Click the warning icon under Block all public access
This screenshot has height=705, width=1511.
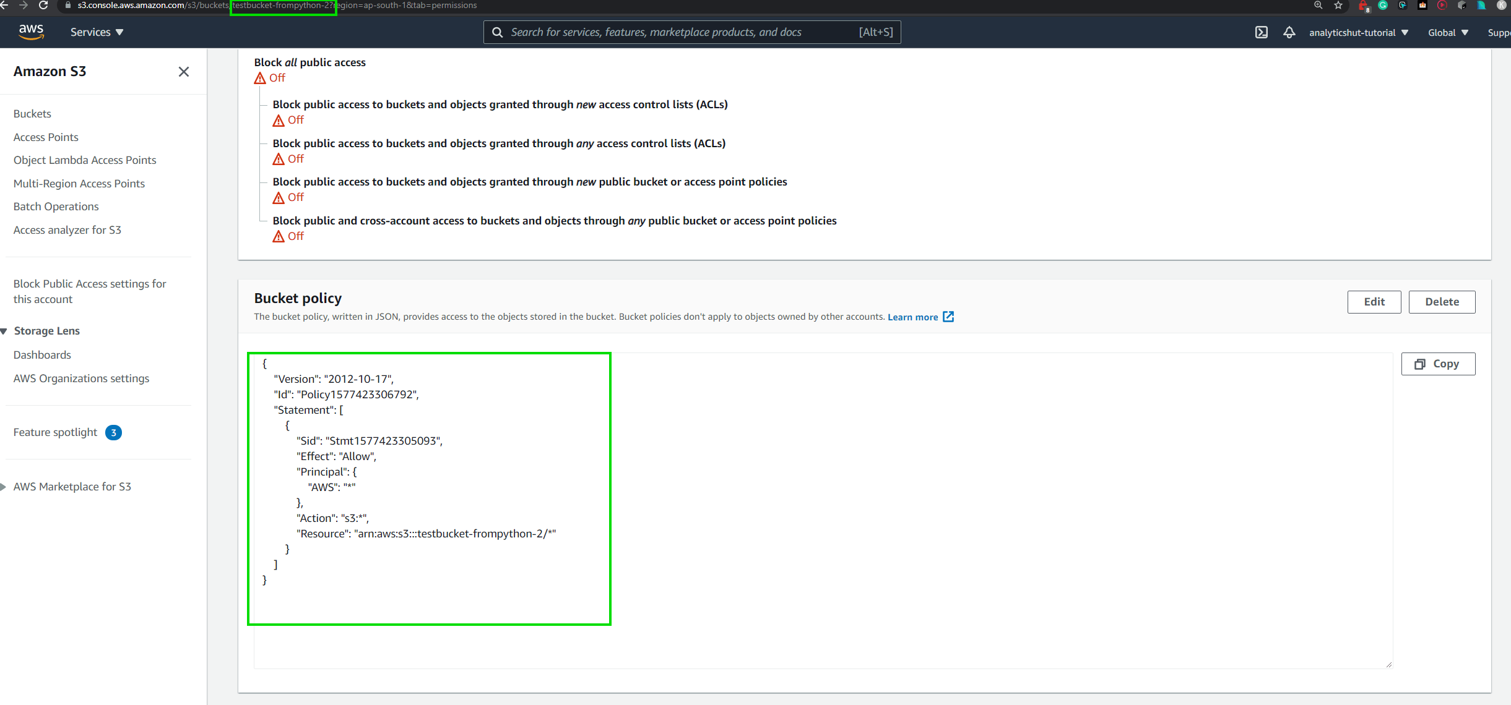(x=260, y=78)
